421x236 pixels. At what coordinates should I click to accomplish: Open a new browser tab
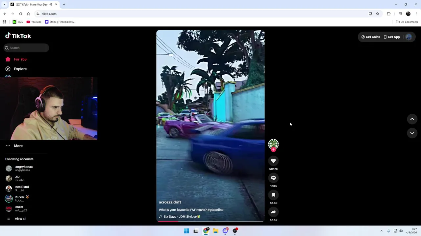(x=64, y=5)
